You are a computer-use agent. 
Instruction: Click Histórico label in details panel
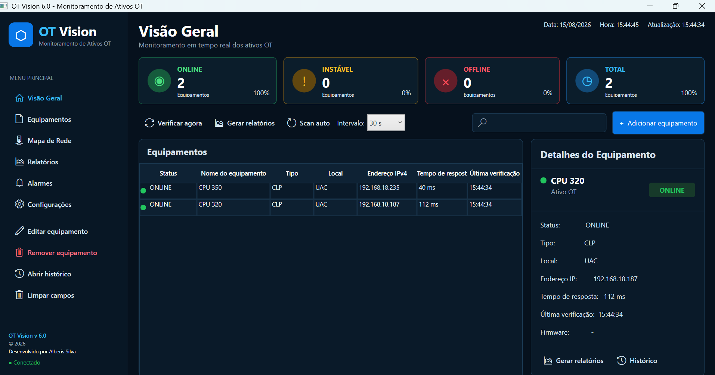(643, 361)
